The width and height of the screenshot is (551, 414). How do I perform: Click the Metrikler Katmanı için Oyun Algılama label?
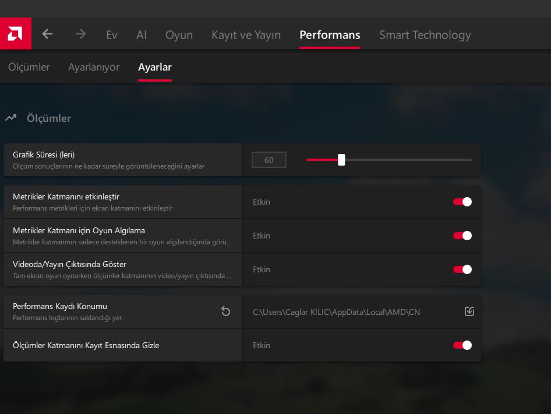pyautogui.click(x=79, y=230)
